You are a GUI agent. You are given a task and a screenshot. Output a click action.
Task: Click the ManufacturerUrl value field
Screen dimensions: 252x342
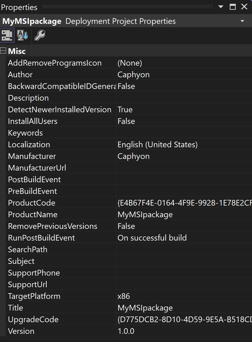[184, 168]
